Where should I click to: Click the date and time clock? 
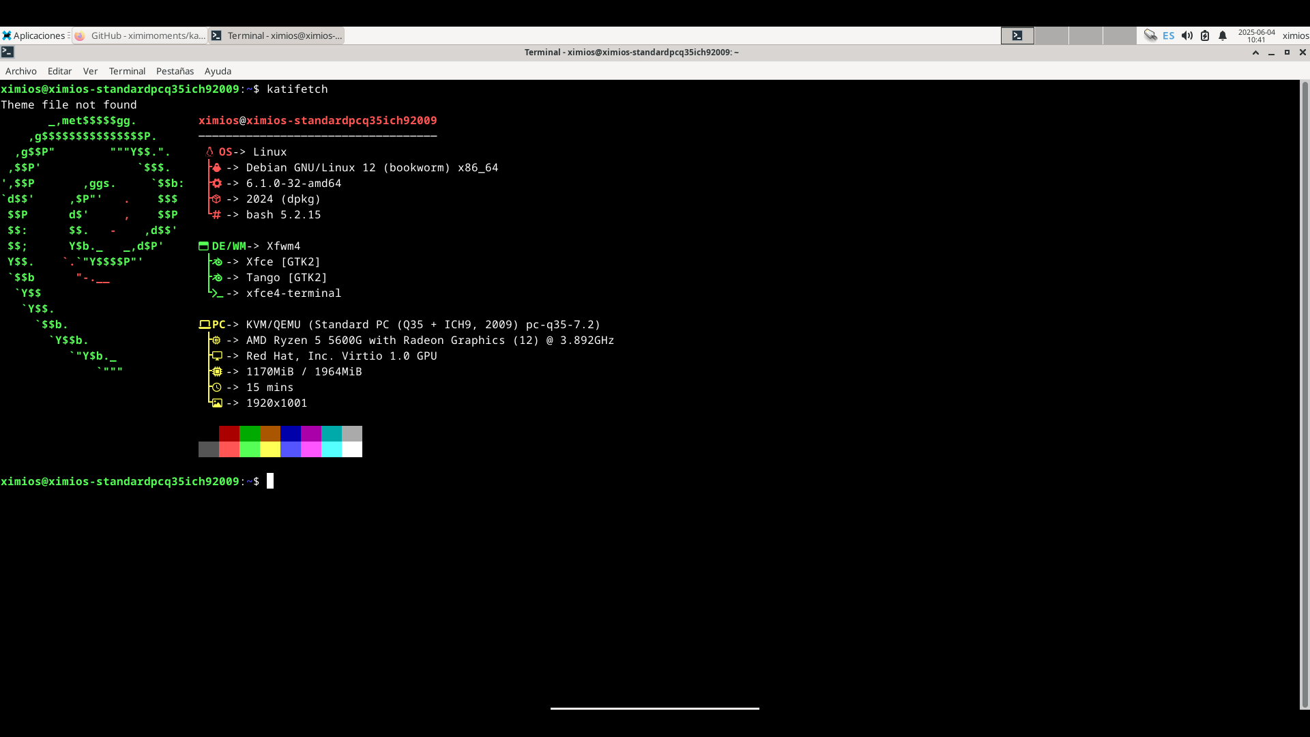[x=1256, y=35]
